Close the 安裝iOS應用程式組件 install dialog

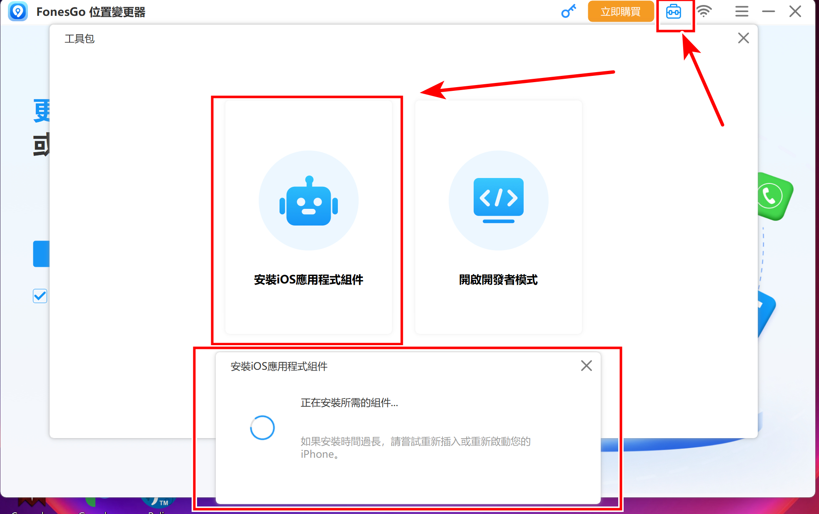(x=587, y=366)
